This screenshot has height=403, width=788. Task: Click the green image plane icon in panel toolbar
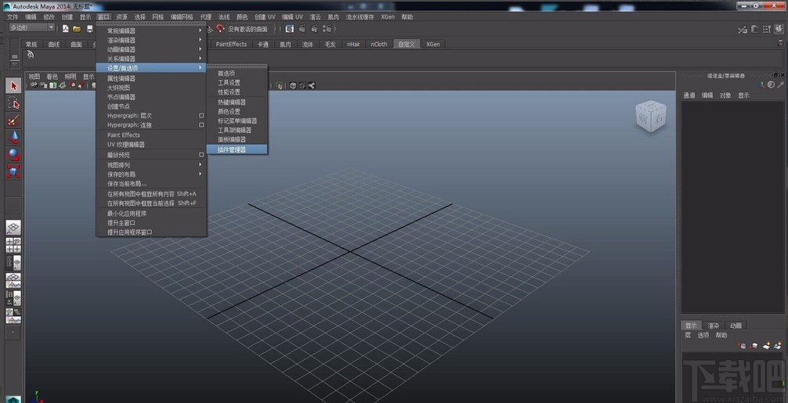coord(62,85)
